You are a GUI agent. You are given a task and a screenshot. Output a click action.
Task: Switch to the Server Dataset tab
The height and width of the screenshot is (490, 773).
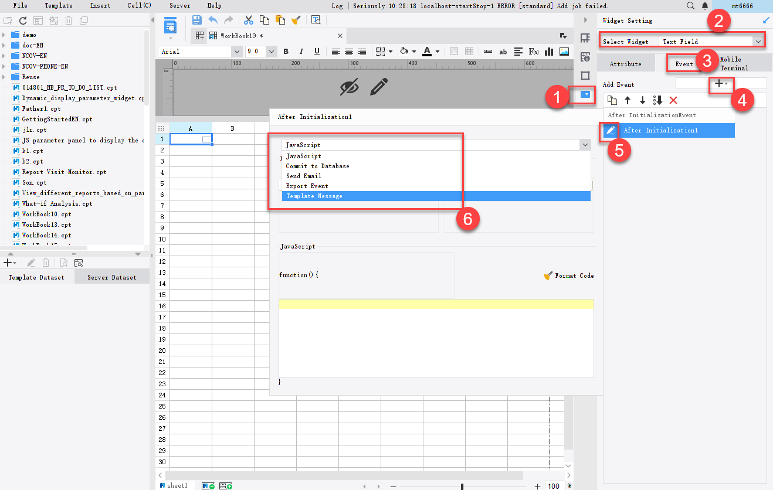point(112,277)
